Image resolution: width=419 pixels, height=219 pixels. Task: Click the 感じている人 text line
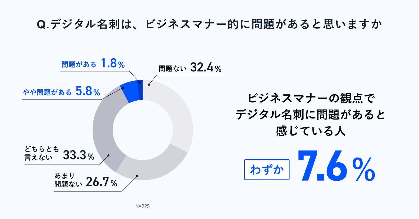click(x=311, y=131)
